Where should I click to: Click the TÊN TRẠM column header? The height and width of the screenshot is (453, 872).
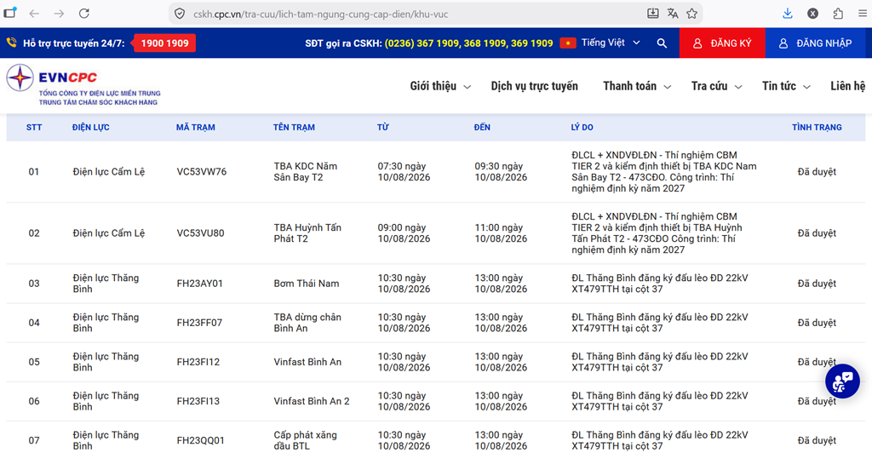294,127
